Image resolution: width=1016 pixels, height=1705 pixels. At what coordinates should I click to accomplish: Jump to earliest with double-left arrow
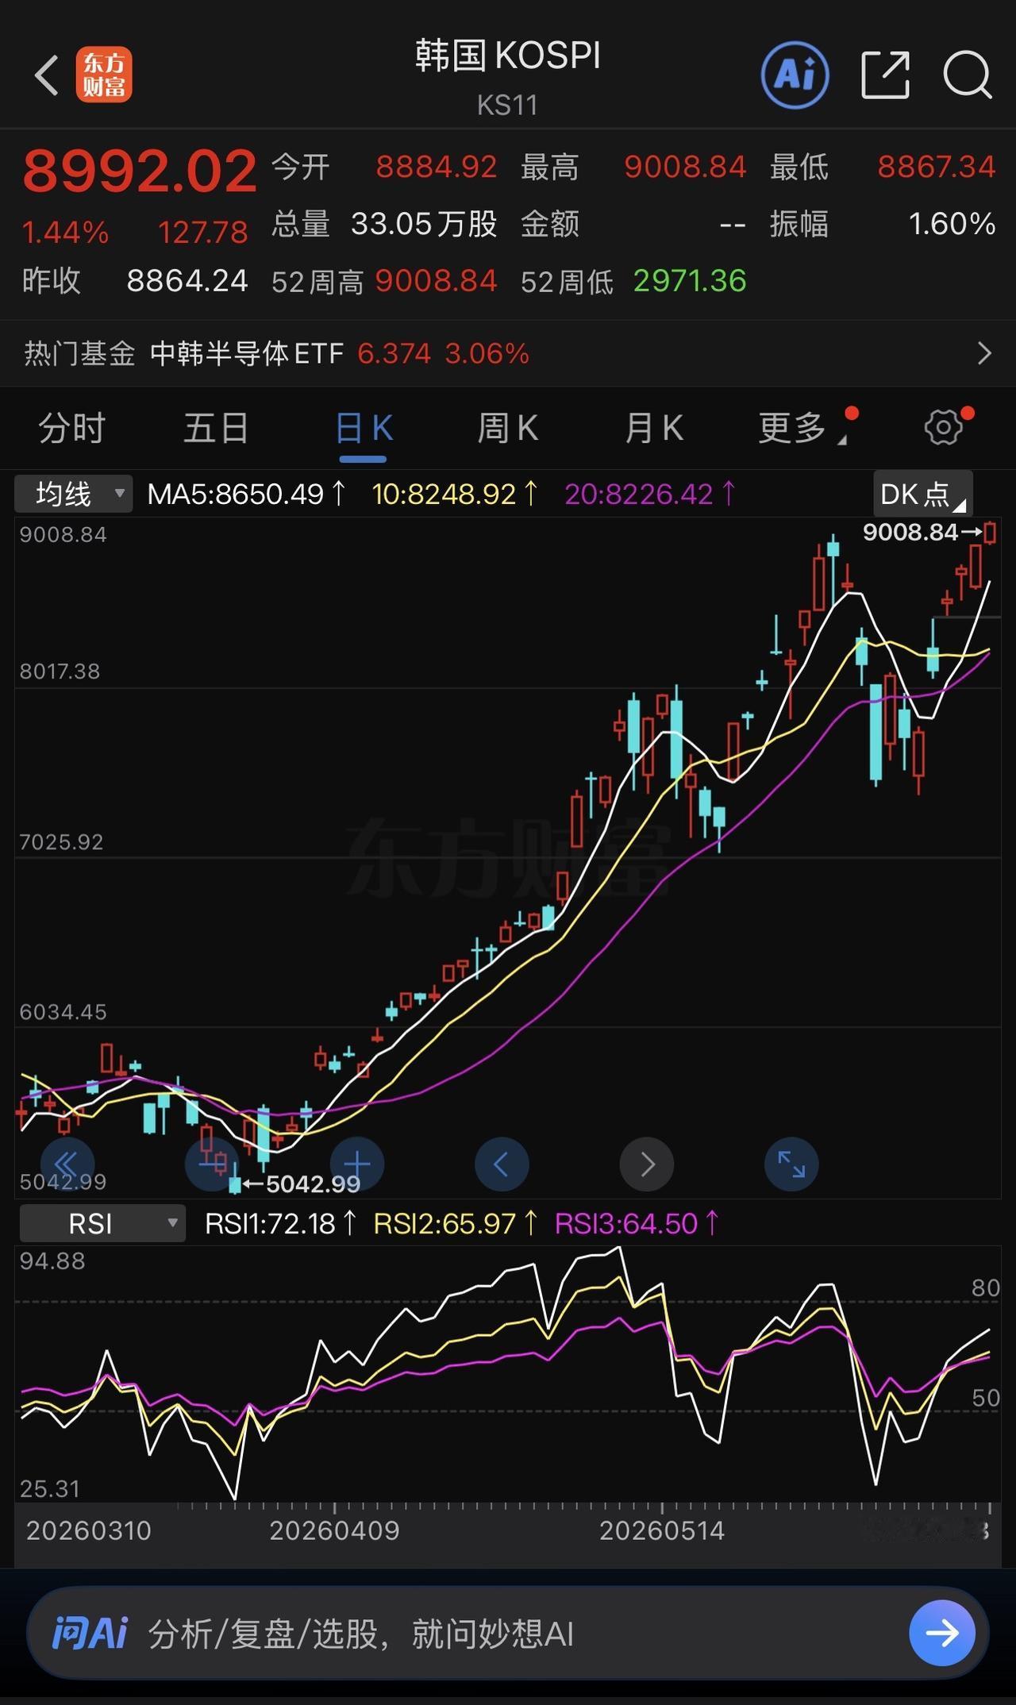67,1164
